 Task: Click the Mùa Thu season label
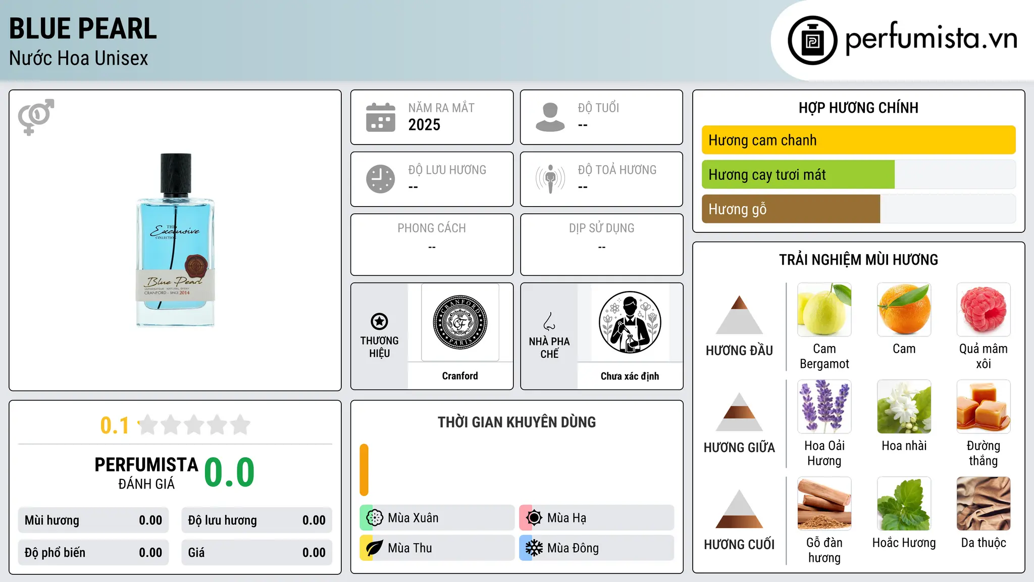coord(410,548)
